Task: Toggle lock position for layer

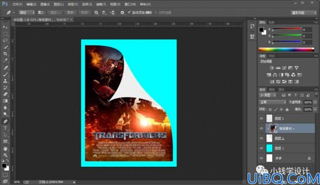Action: 281,110
